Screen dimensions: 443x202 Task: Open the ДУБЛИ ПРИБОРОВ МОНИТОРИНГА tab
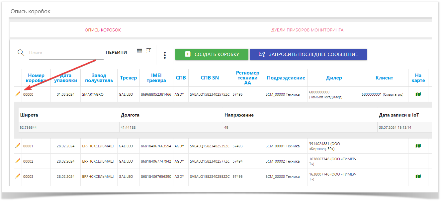click(307, 30)
